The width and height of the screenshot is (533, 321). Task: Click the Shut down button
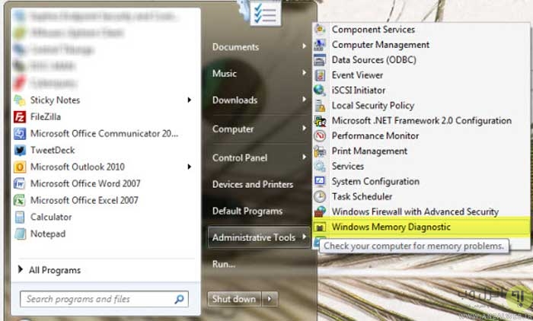[234, 299]
